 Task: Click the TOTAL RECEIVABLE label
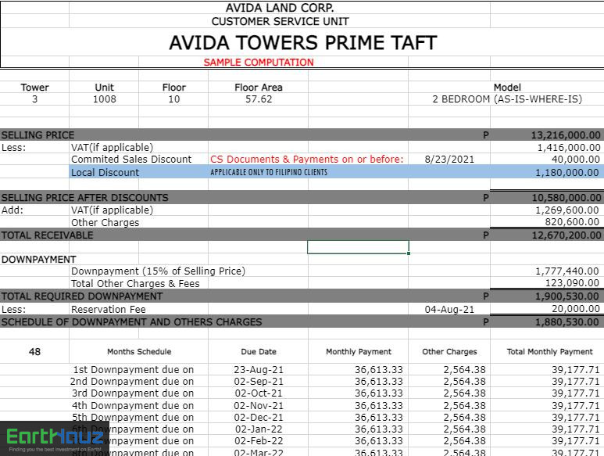pyautogui.click(x=47, y=235)
